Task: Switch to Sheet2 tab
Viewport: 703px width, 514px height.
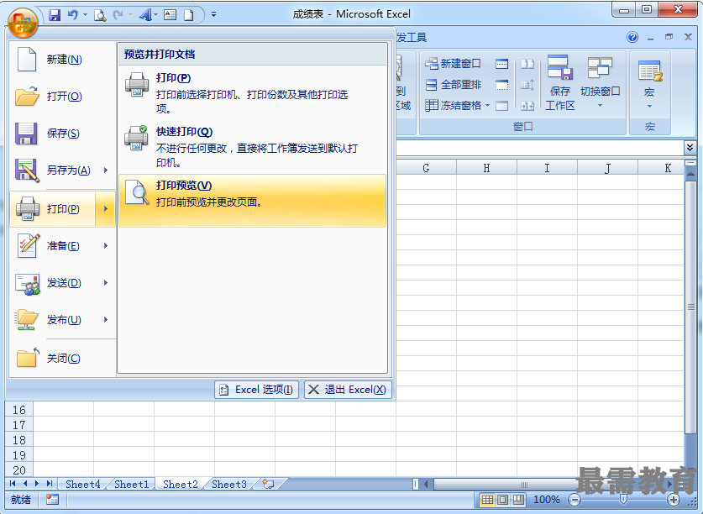Action: [181, 485]
